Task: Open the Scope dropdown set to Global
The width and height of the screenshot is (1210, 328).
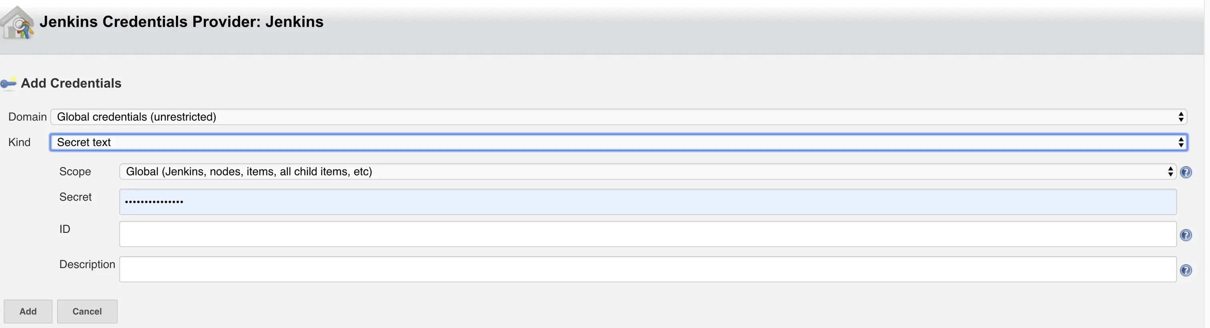Action: click(x=647, y=172)
